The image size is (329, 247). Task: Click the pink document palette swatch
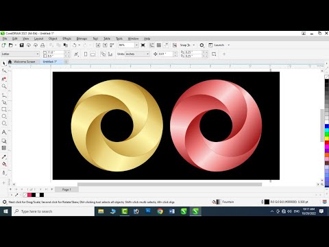29,195
